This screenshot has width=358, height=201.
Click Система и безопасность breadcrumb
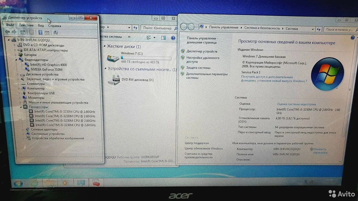262,28
